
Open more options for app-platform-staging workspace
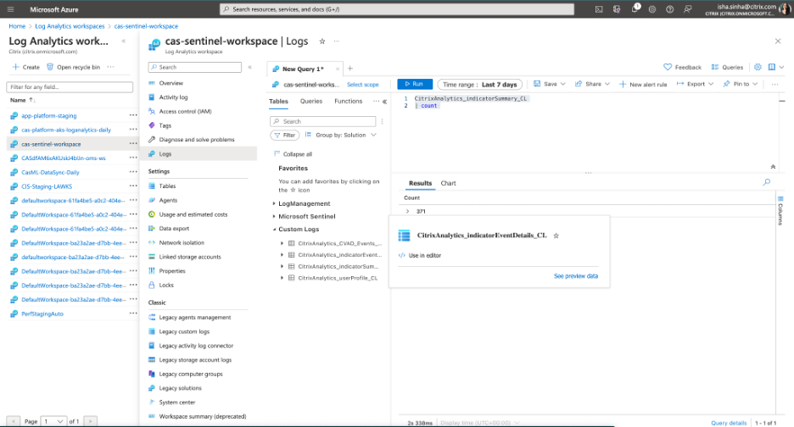pyautogui.click(x=132, y=115)
